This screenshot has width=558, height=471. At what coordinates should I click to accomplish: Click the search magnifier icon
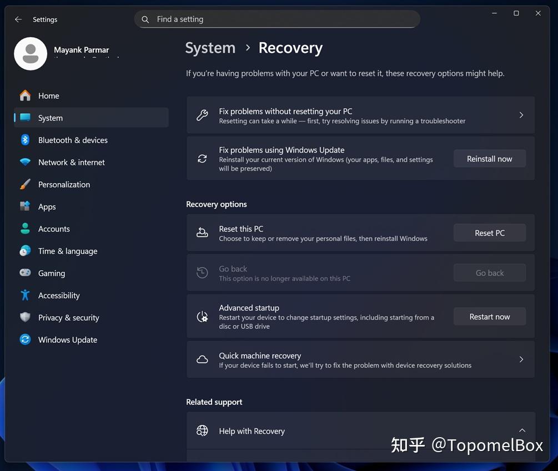[x=145, y=19]
